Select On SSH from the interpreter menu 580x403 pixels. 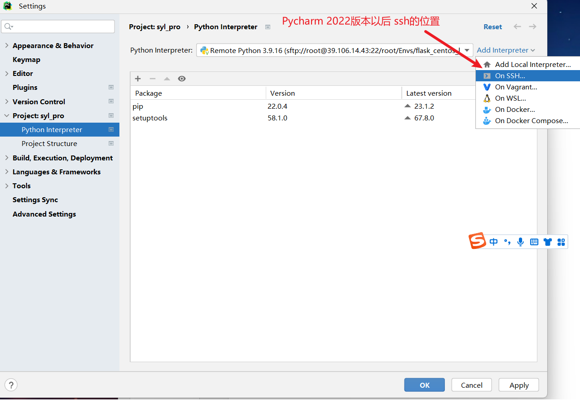pyautogui.click(x=510, y=75)
